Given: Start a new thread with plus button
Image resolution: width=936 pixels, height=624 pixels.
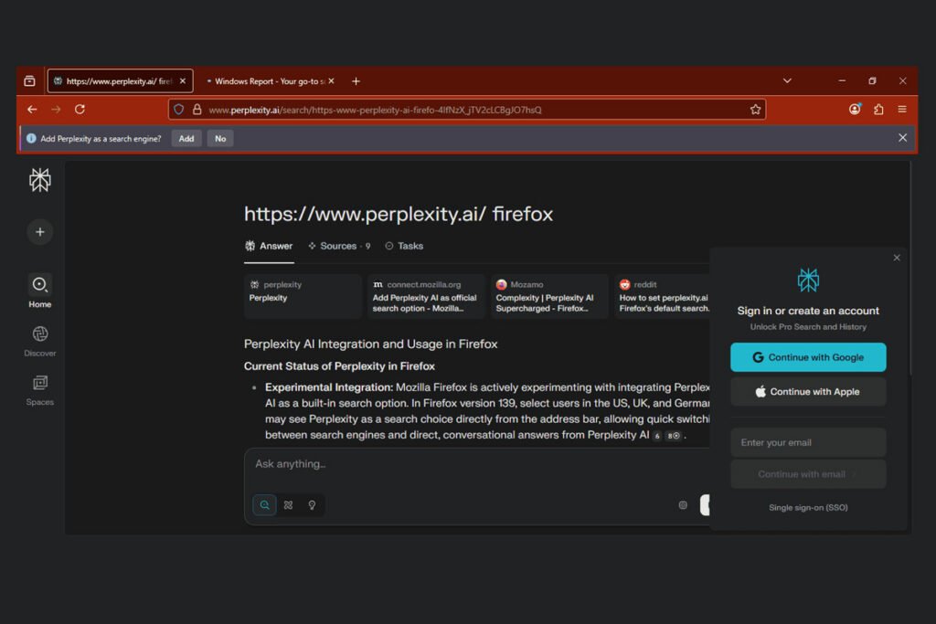Looking at the screenshot, I should (x=40, y=232).
